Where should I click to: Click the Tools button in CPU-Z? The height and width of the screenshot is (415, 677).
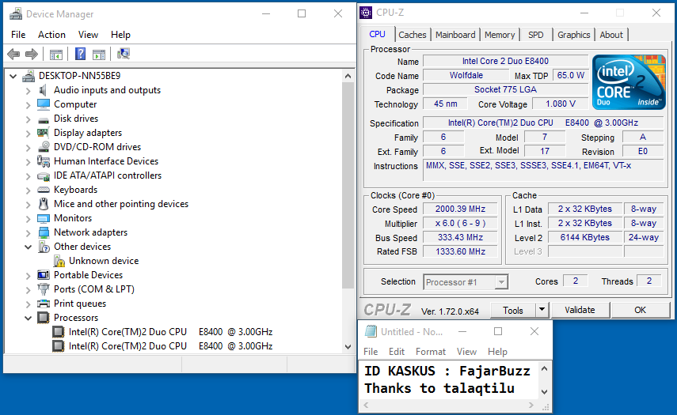click(513, 311)
